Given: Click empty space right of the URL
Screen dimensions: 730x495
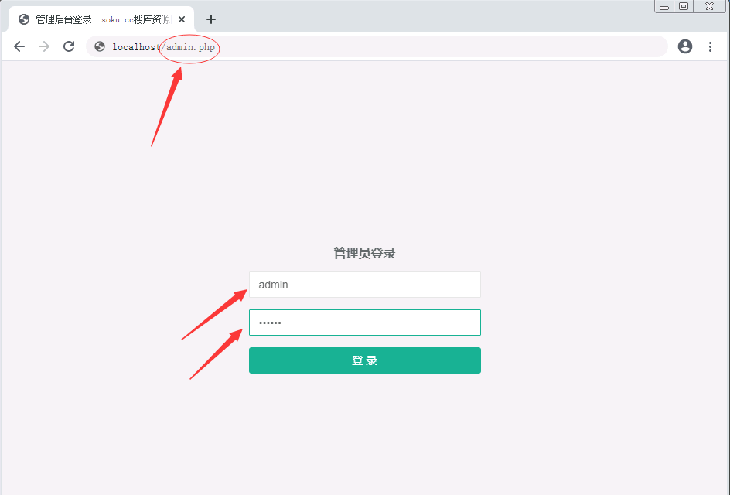Looking at the screenshot, I should (441, 46).
